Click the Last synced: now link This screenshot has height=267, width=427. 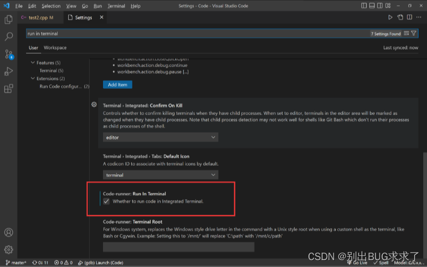pyautogui.click(x=401, y=47)
